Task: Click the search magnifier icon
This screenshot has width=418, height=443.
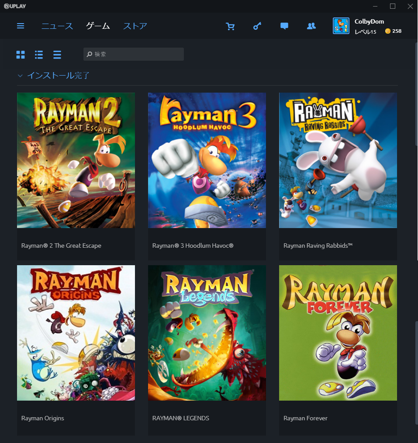Action: (90, 54)
